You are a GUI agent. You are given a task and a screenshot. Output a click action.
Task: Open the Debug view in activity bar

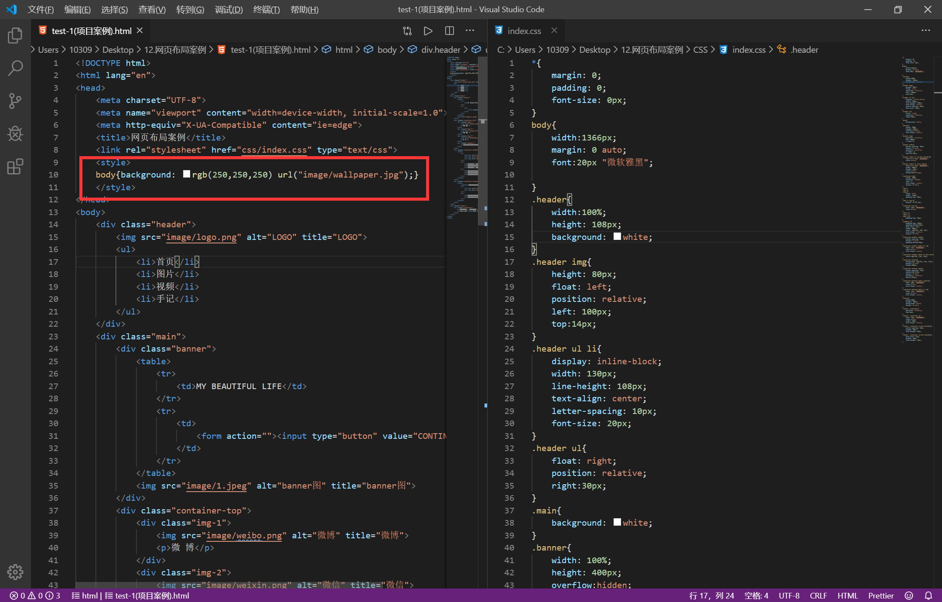(15, 134)
